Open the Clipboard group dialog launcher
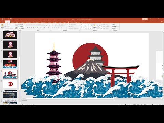The image size is (164, 123). tap(13, 30)
